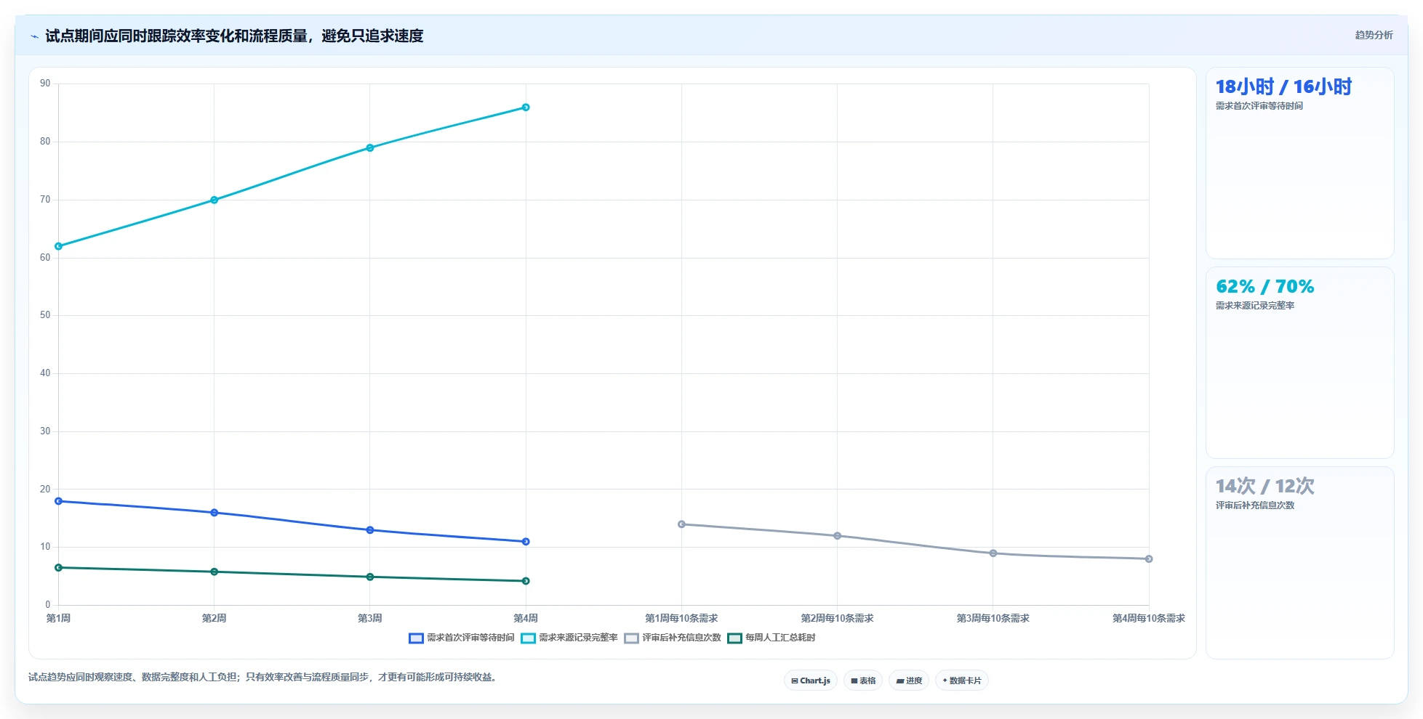Pick green 人工汇总耗时 point at 第2周
1423x719 pixels.
tap(215, 572)
